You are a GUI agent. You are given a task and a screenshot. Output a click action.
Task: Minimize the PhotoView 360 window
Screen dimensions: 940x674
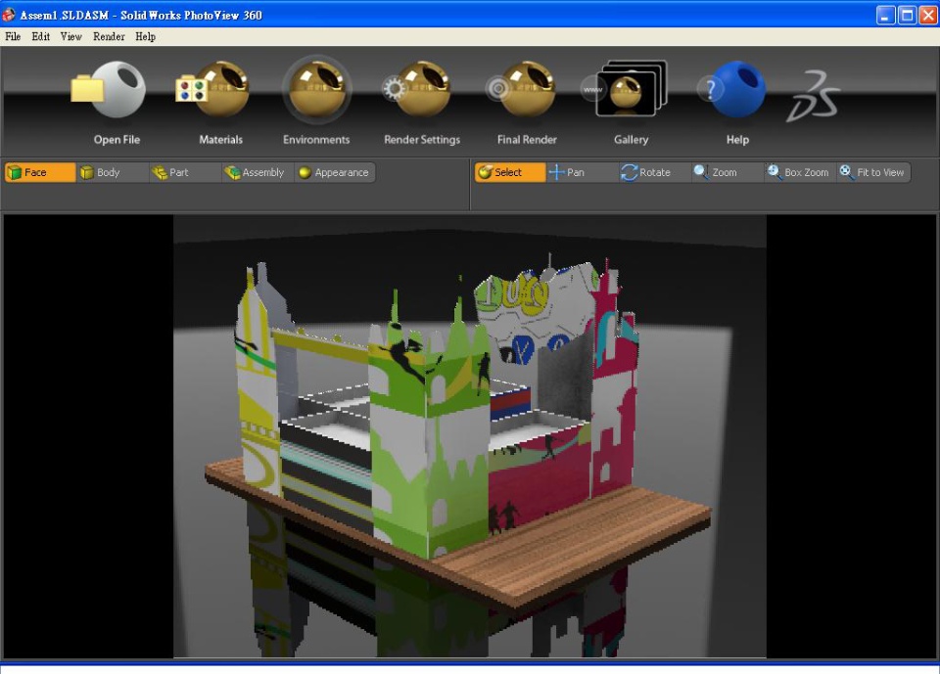coord(885,15)
